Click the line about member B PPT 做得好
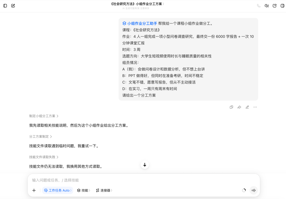Viewport: 286px width, 199px height. [x=163, y=76]
